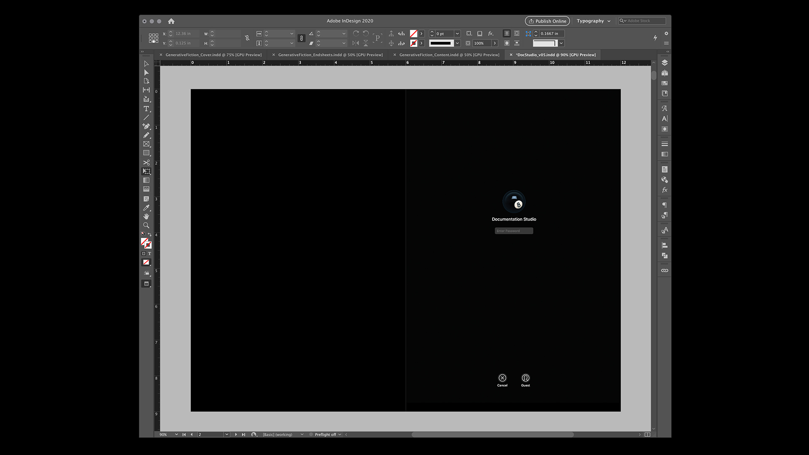The height and width of the screenshot is (455, 809).
Task: Open the Links panel icon
Action: [664, 270]
